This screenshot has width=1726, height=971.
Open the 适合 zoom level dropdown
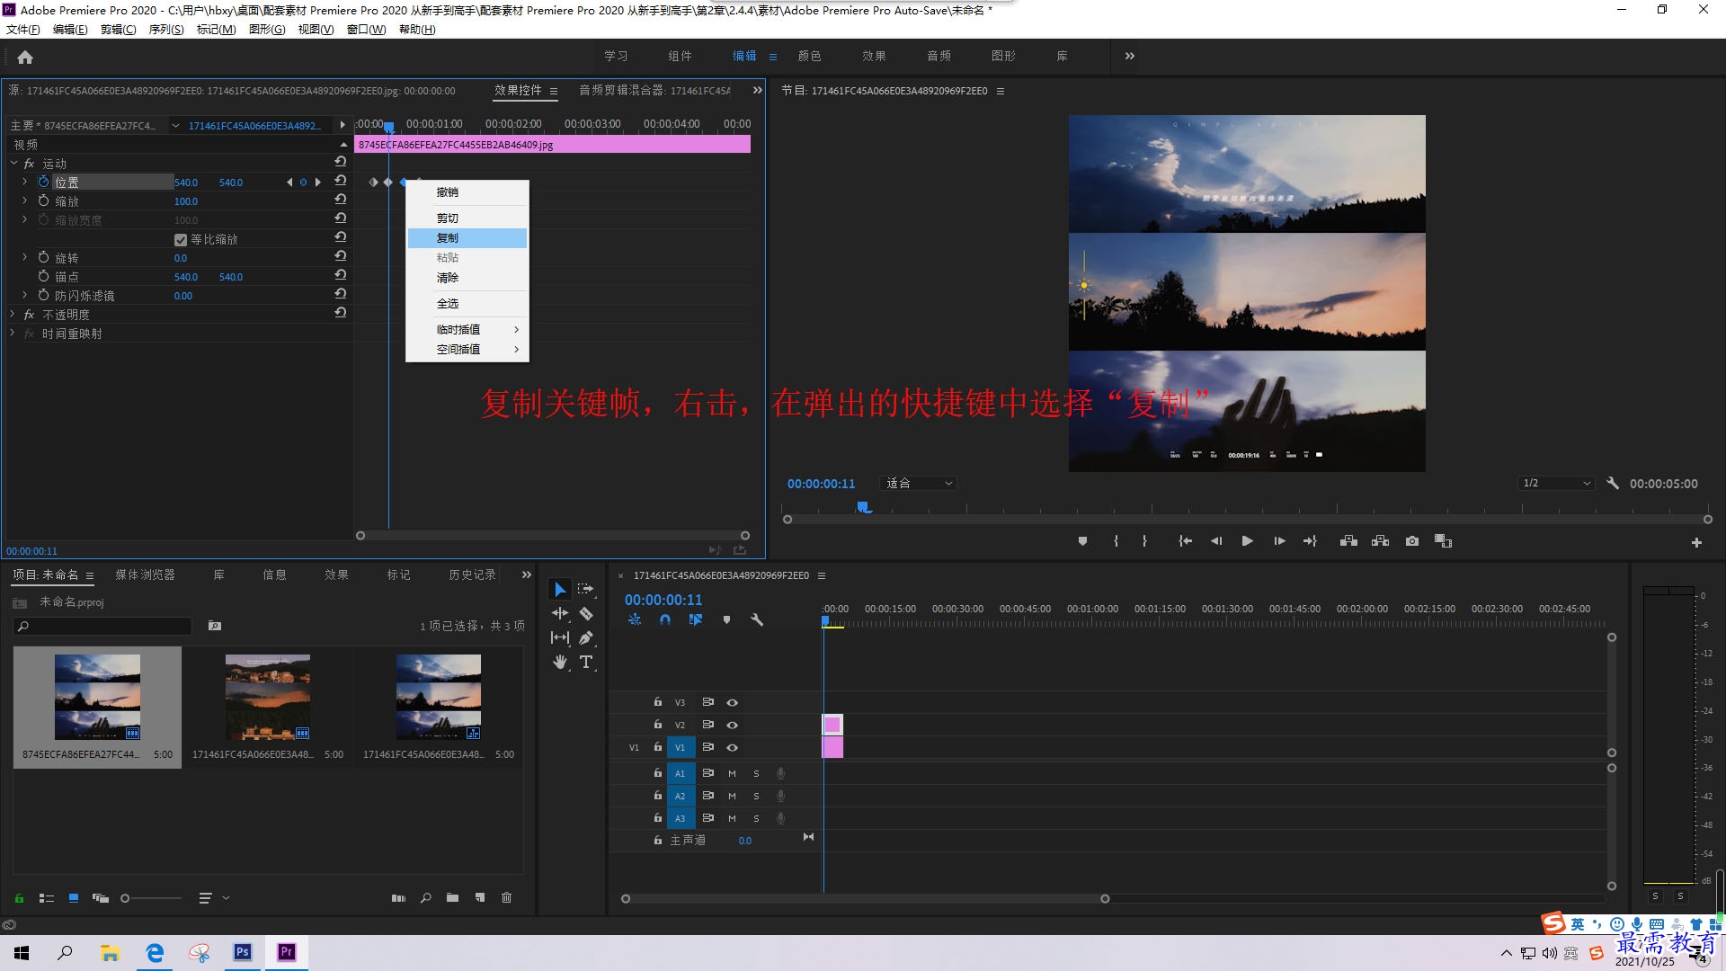918,483
